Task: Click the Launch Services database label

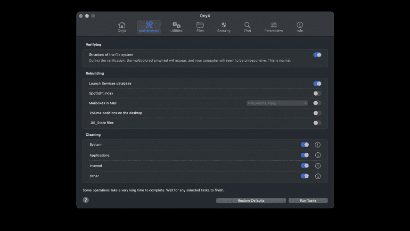Action: [x=110, y=83]
